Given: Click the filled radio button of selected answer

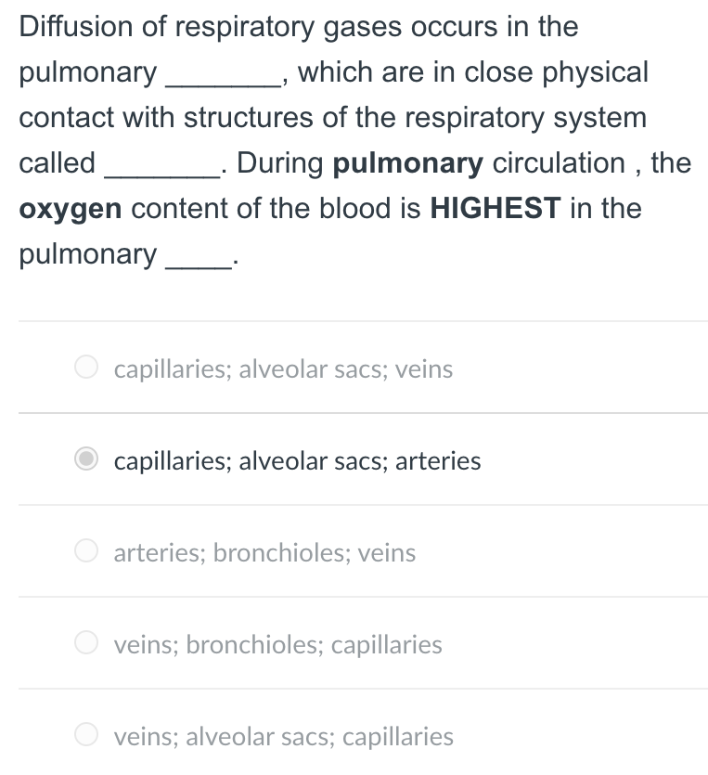Looking at the screenshot, I should [x=85, y=458].
